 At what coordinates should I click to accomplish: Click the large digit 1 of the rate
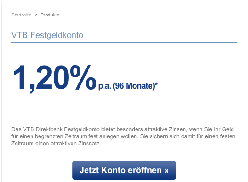[x=19, y=77]
